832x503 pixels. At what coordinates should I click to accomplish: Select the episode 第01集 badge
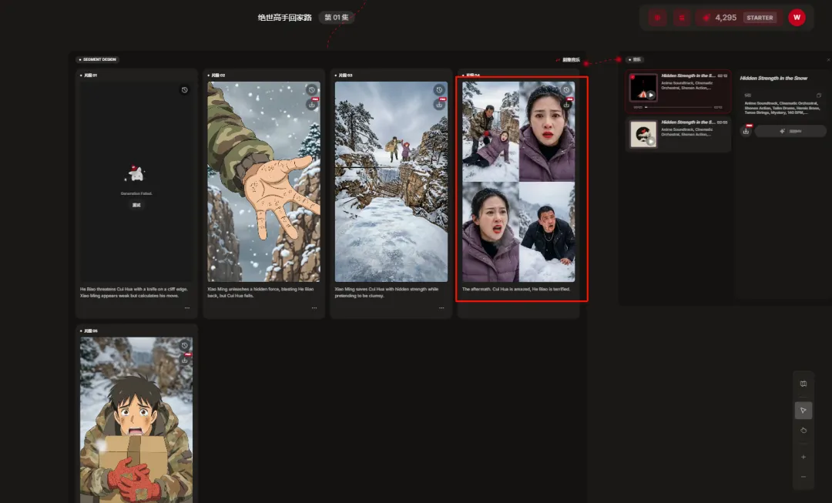coord(337,18)
